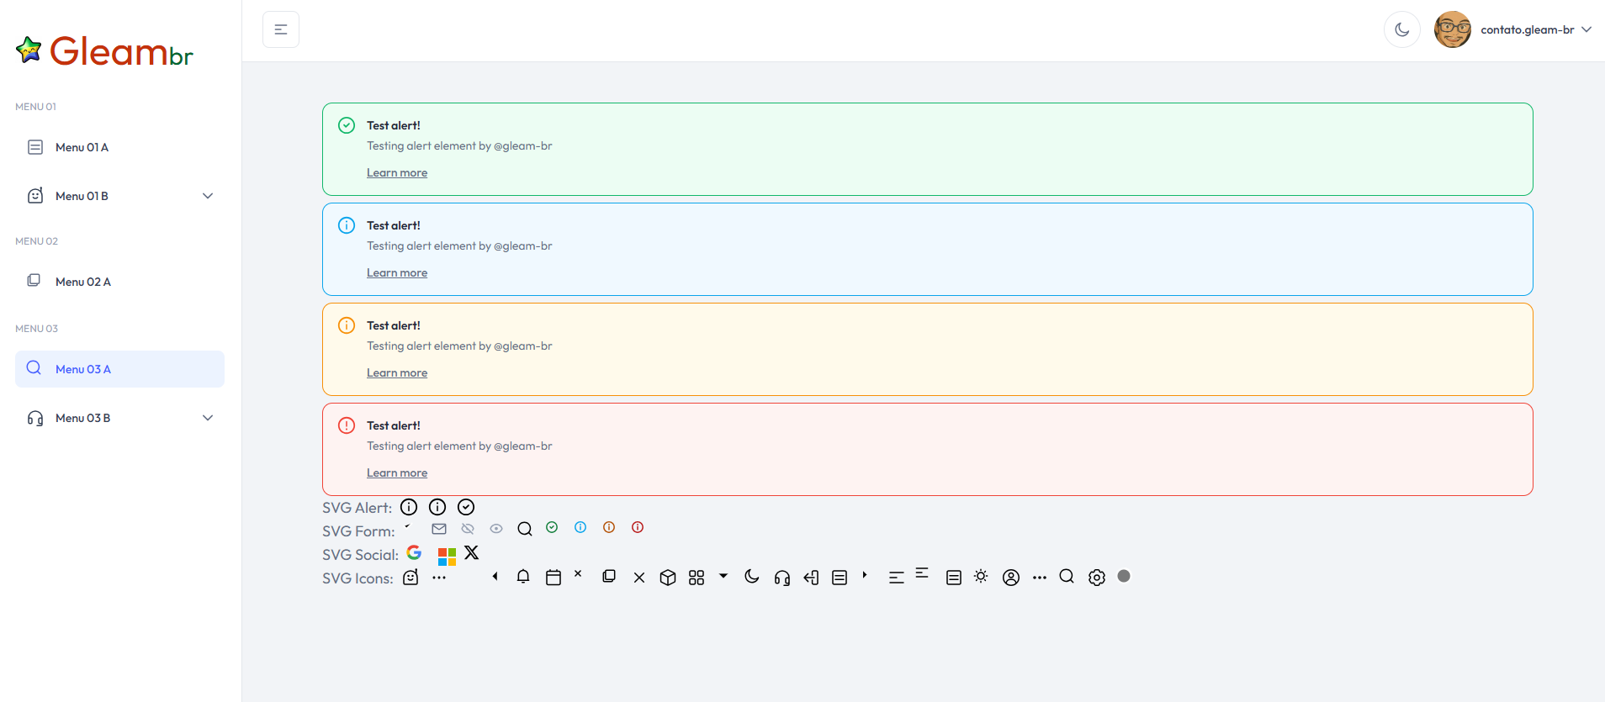
Task: Click the 3D cube box icon
Action: click(x=668, y=578)
